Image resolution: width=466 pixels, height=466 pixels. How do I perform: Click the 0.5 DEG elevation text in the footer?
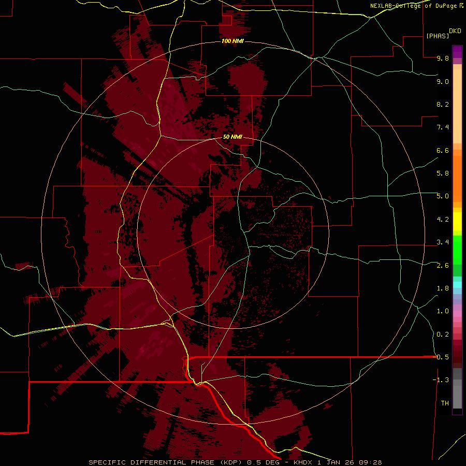pos(264,462)
